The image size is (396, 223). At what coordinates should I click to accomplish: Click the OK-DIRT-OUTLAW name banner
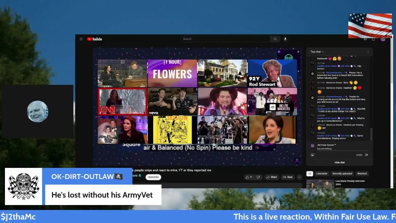(87, 177)
